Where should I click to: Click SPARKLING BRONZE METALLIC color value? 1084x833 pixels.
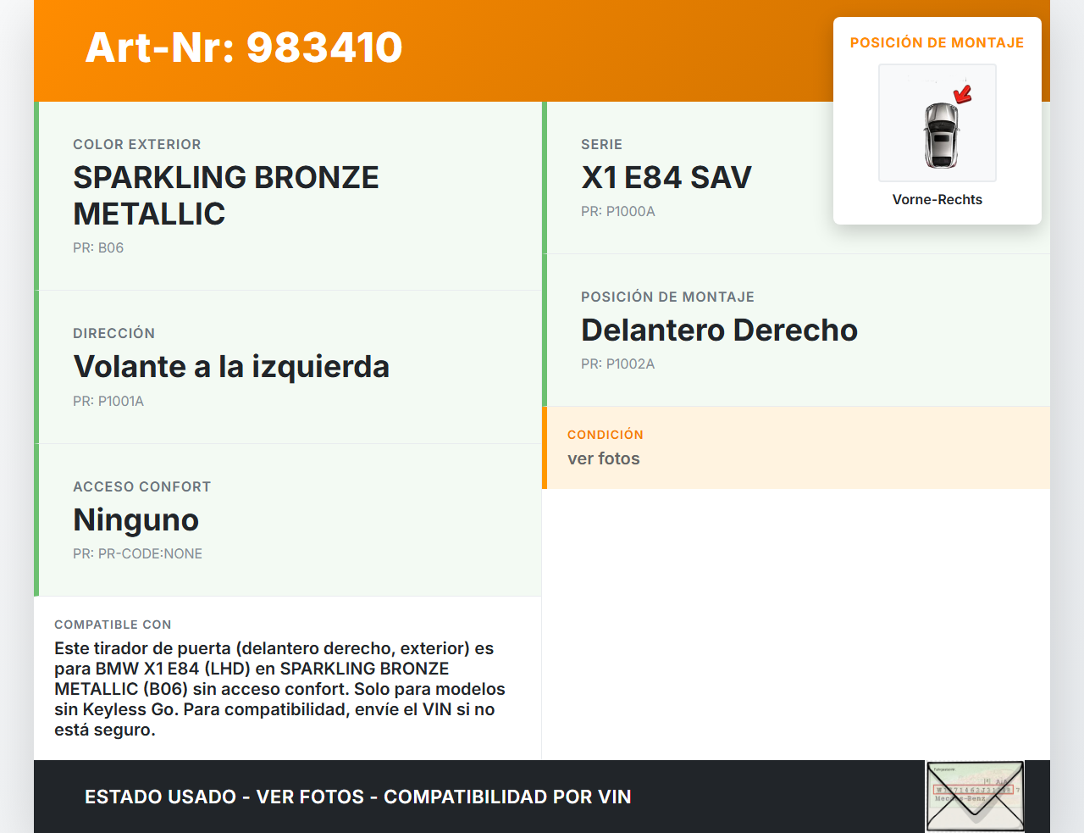tap(226, 196)
